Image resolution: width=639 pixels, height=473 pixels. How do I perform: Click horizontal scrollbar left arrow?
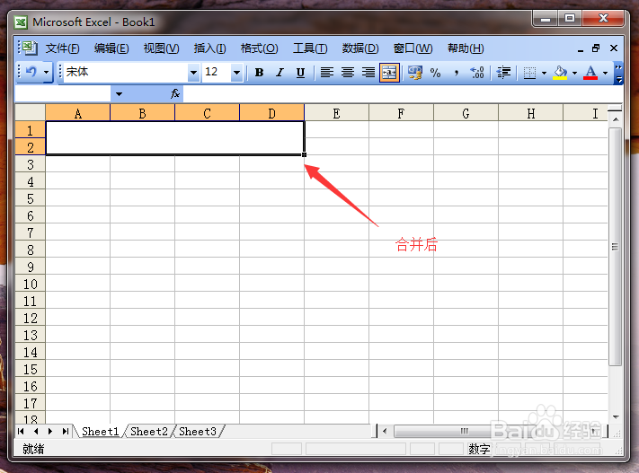pos(385,431)
